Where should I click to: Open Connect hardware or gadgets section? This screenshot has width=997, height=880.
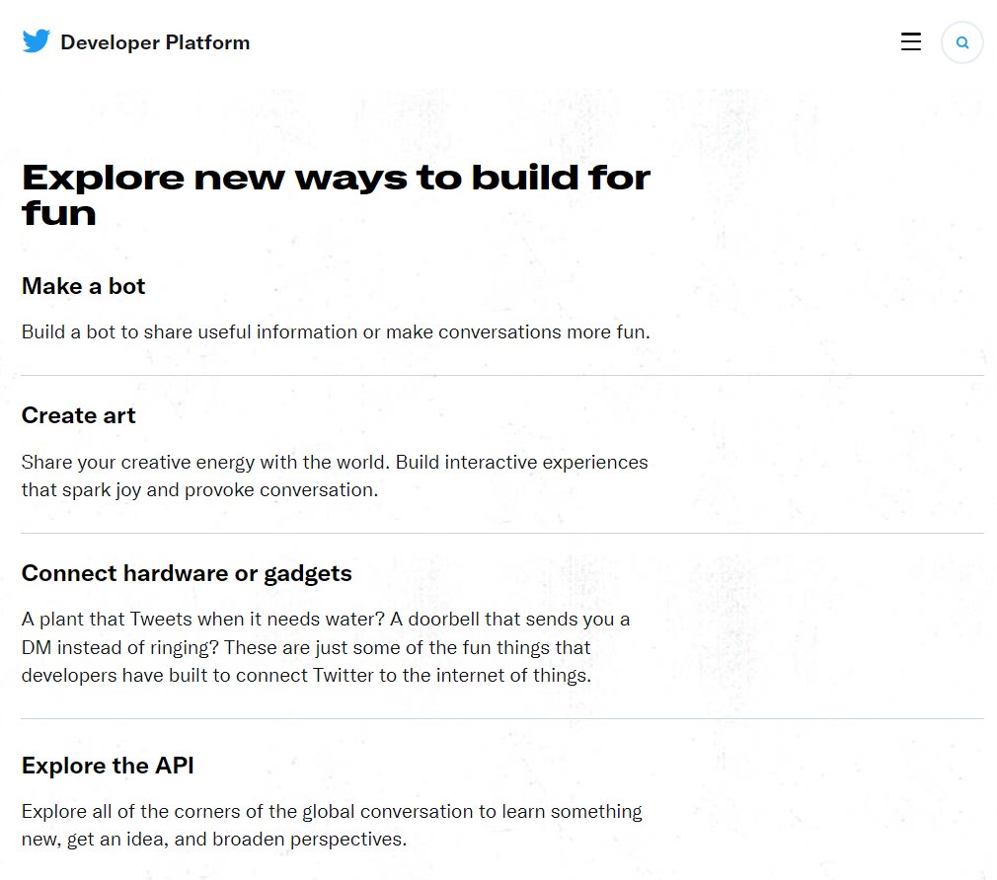point(187,573)
